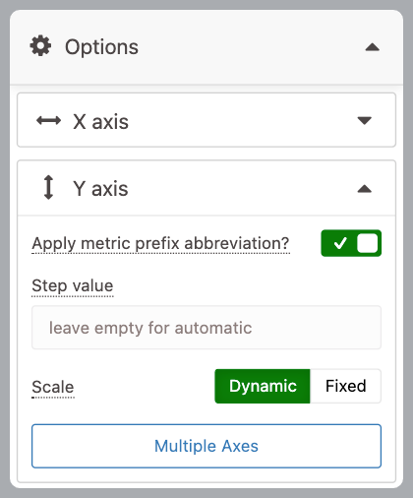
Task: Click the X axis section row background
Action: tap(206, 120)
